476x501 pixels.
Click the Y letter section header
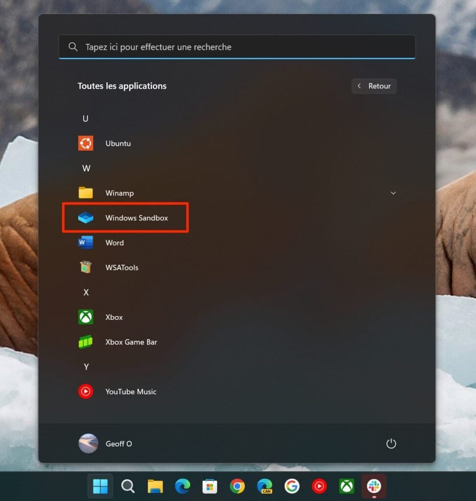click(x=86, y=367)
